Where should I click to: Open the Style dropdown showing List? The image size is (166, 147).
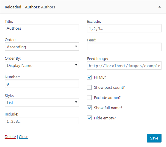[42, 102]
